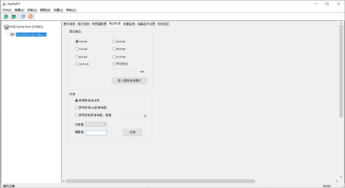
Task: Click the HartMPT app icon in title bar
Action: pos(4,4)
